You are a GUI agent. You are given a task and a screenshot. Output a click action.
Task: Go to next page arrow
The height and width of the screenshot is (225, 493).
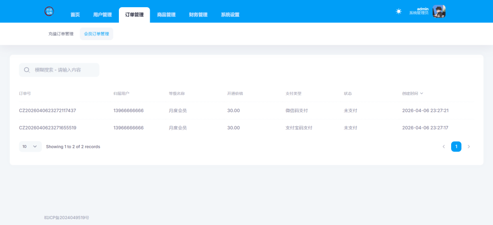pyautogui.click(x=469, y=146)
